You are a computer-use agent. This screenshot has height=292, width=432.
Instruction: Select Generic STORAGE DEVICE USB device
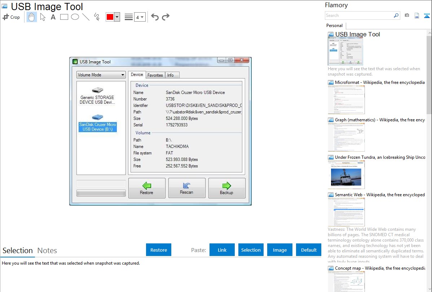pos(97,96)
